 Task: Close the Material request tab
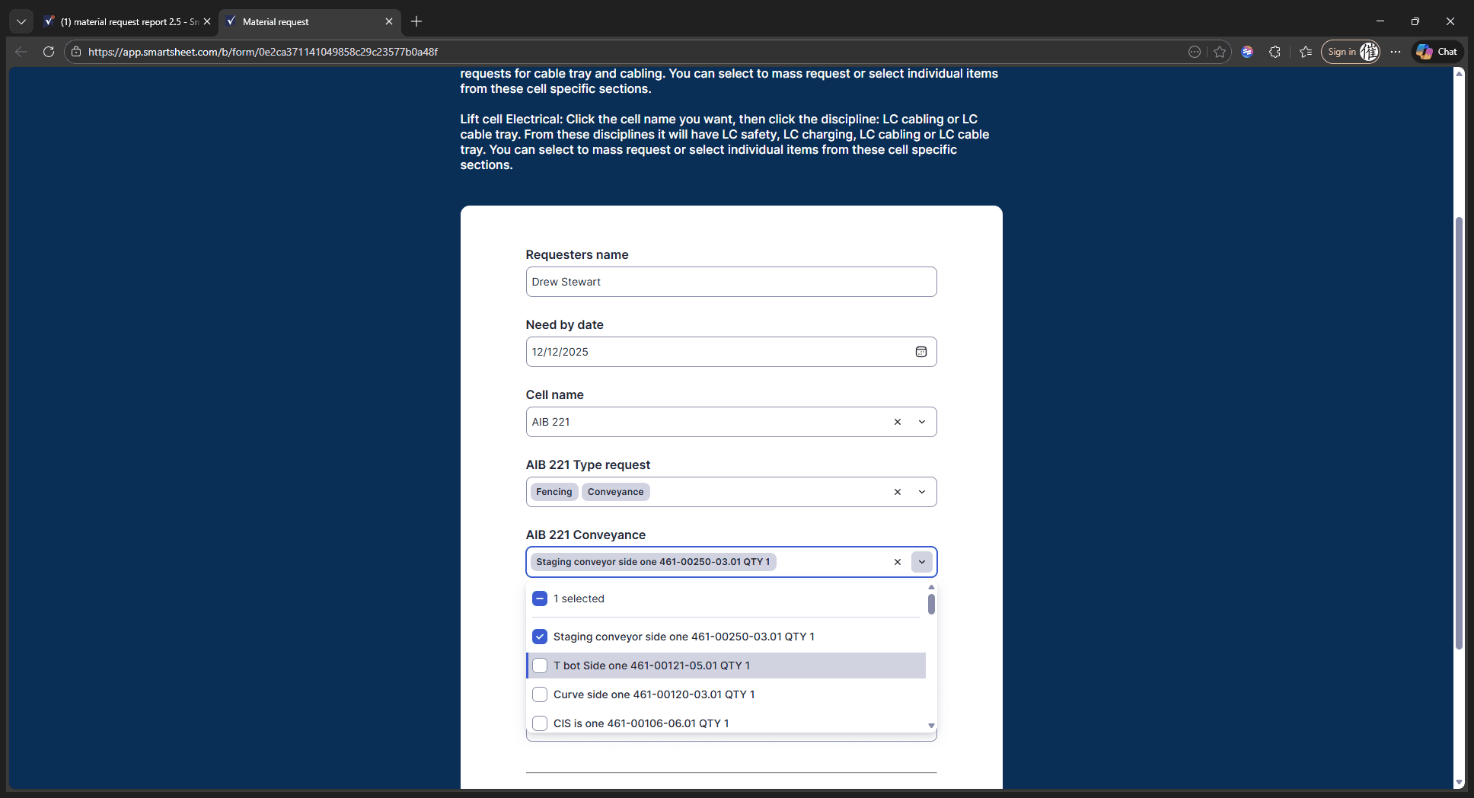point(389,21)
